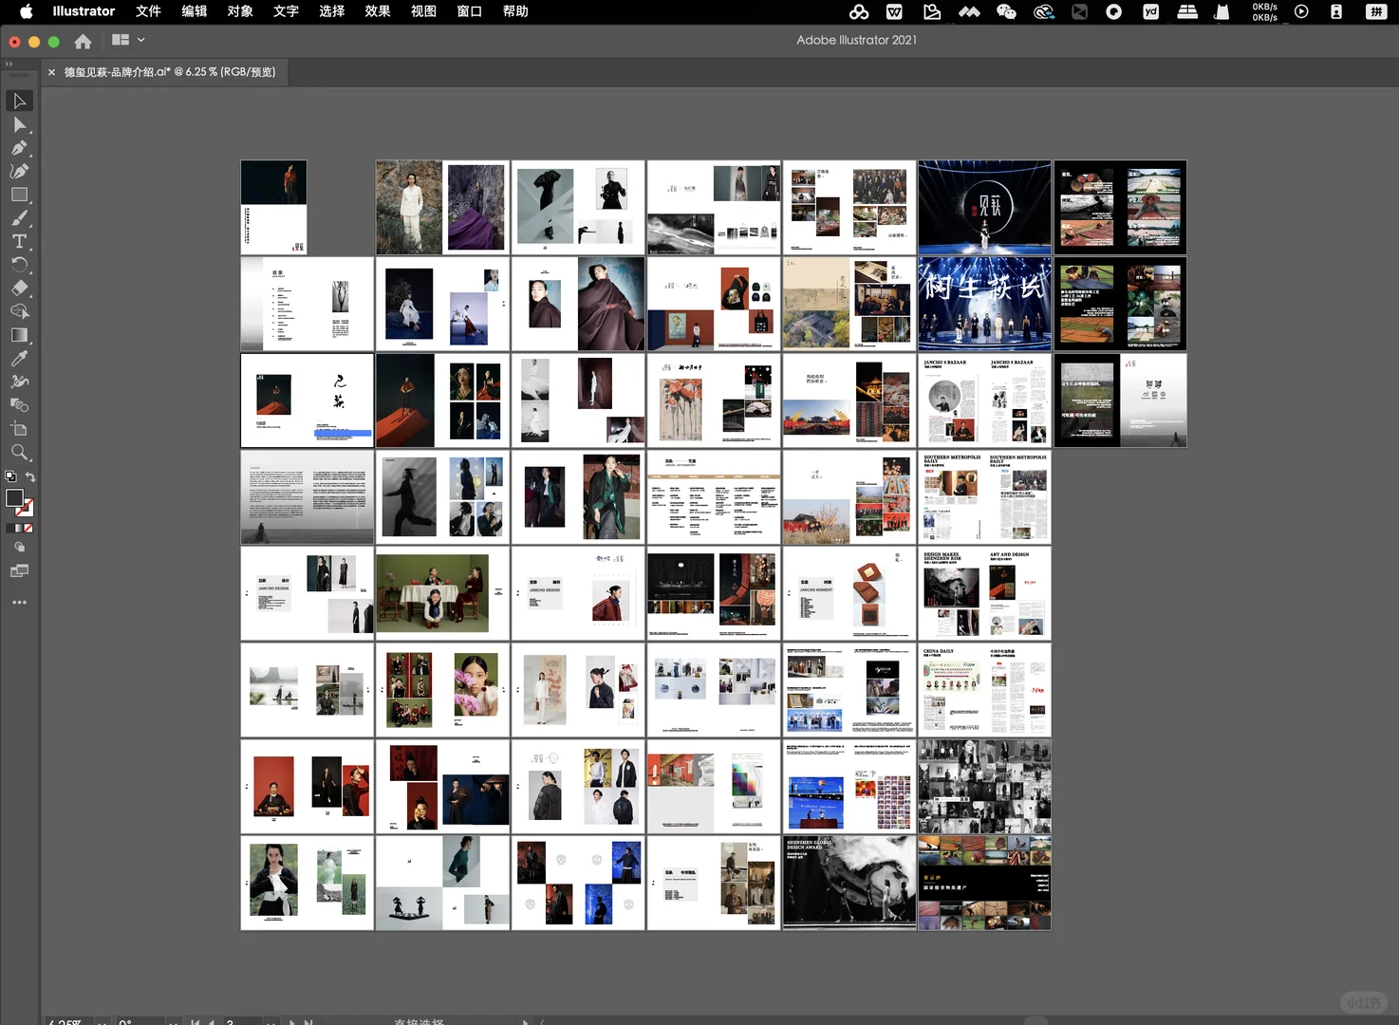Open Edit Toolbar three-dots button
Viewport: 1399px width, 1025px height.
point(19,603)
